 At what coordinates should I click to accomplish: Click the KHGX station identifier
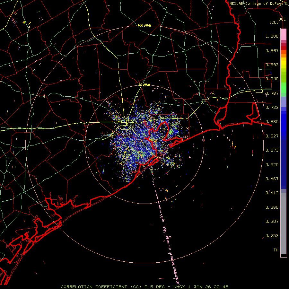[x=180, y=287]
